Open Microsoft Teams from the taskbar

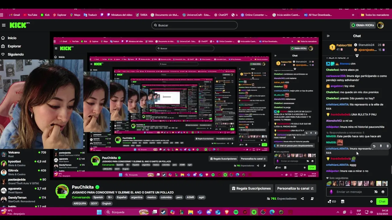(200, 212)
